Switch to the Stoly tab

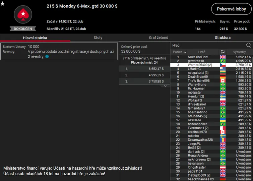tap(98, 38)
